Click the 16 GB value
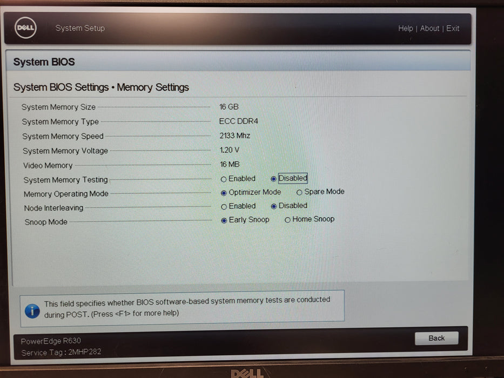This screenshot has height=378, width=504. click(x=229, y=107)
